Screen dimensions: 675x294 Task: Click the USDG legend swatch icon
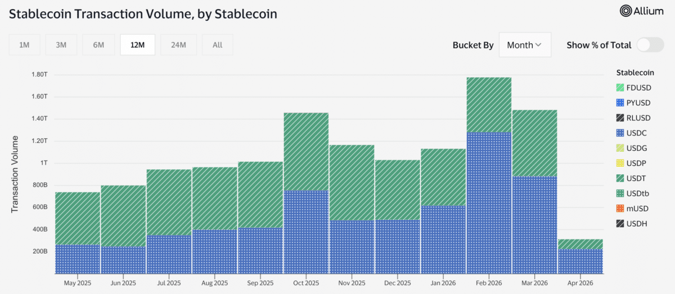coord(620,148)
